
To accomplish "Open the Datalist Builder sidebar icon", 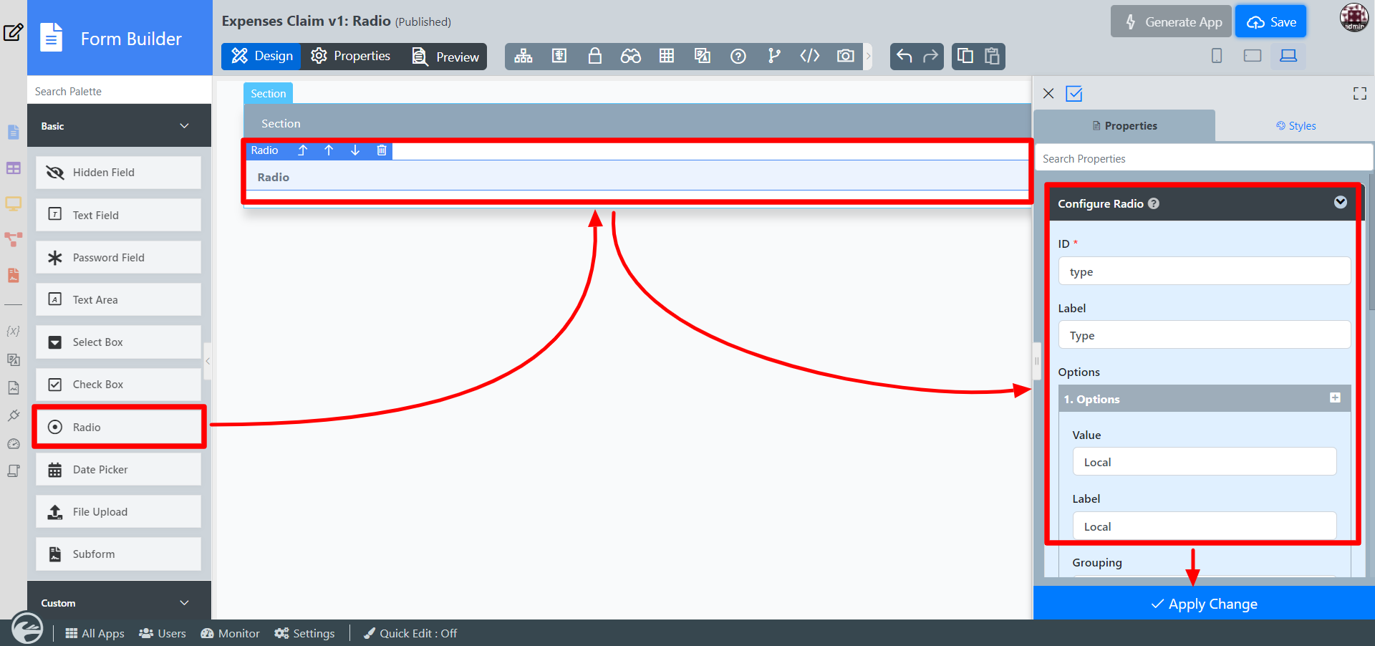I will [x=13, y=168].
